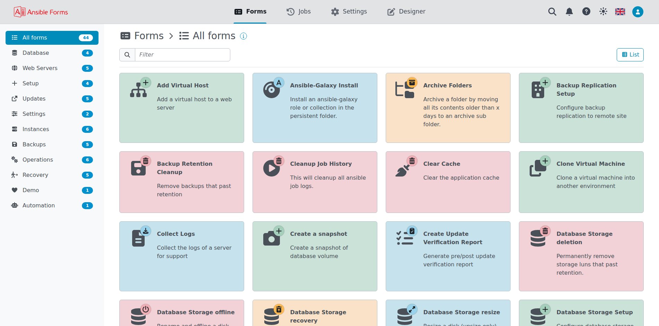Focus the Filter input field
Viewport: 659px width, 326px height.
[182, 55]
